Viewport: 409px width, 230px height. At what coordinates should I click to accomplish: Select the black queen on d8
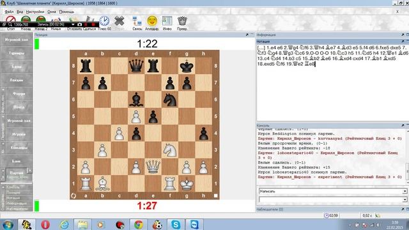click(136, 66)
